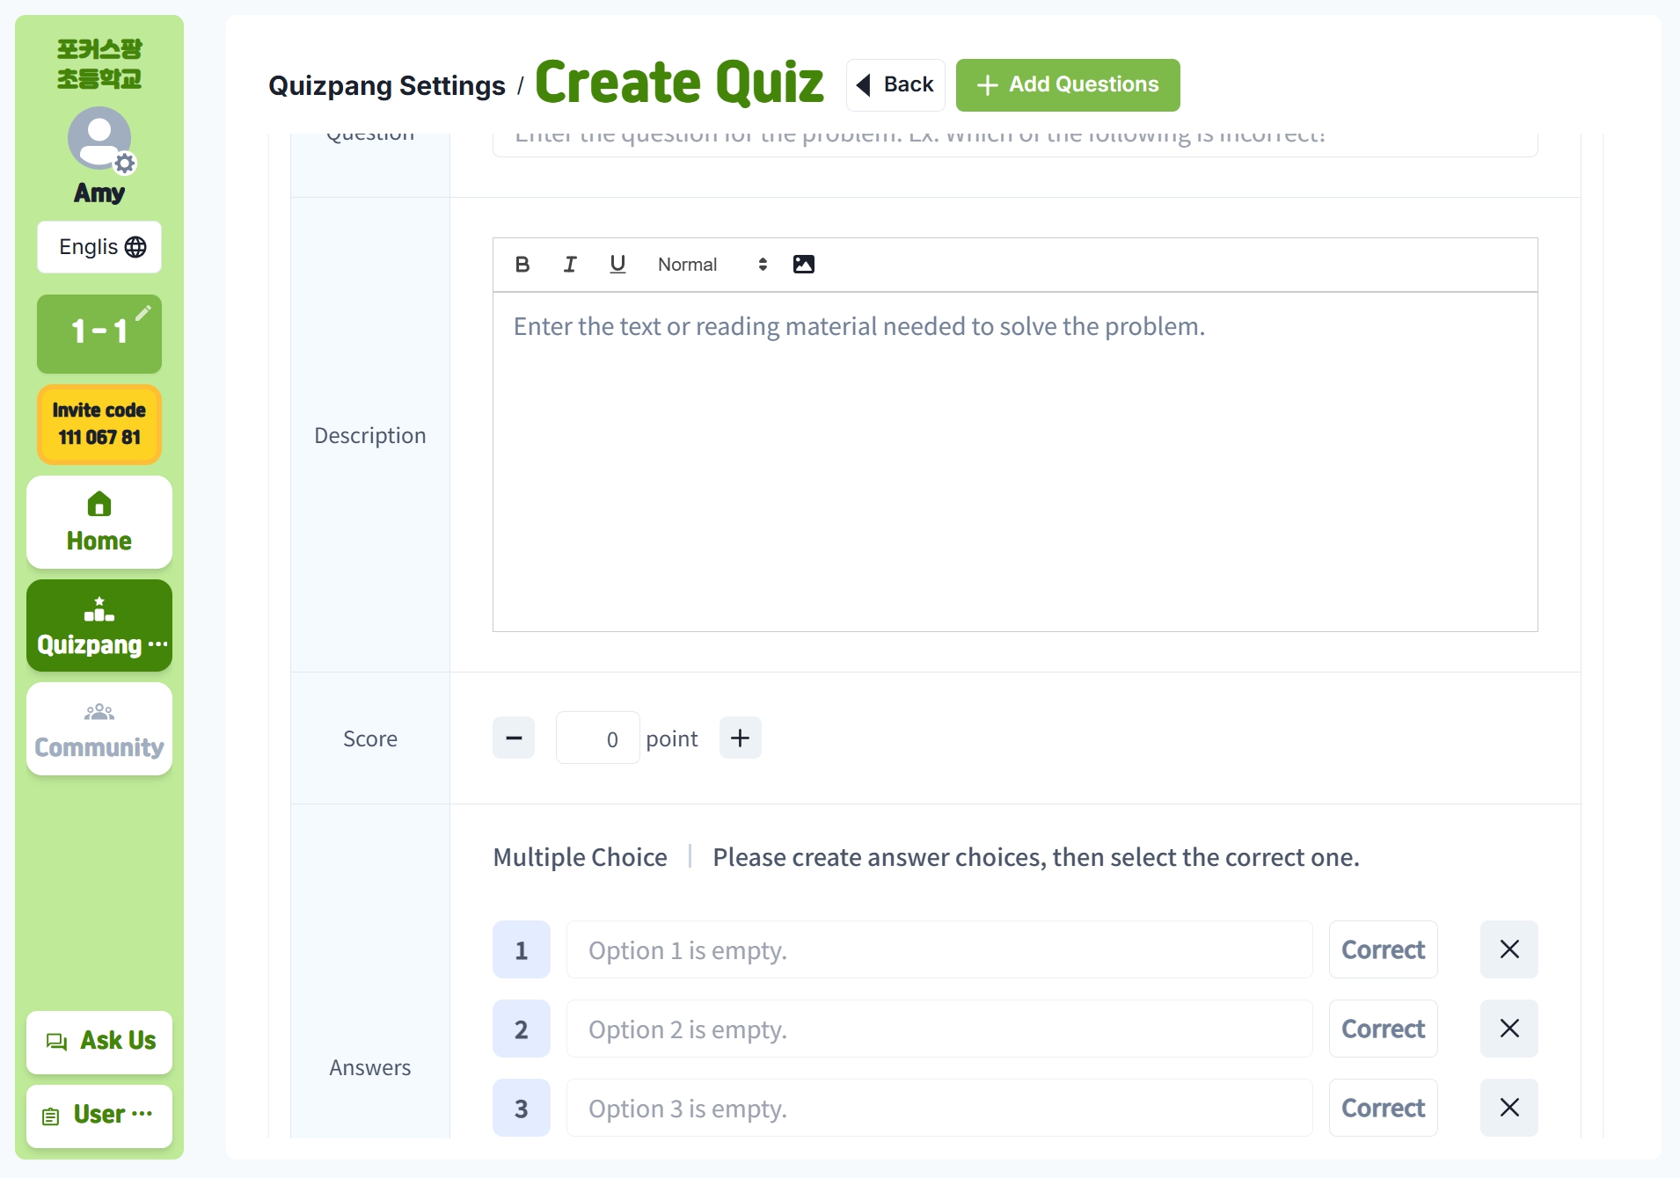Screen dimensions: 1680x1178
Task: Click the Add Questions button
Action: pyautogui.click(x=1068, y=85)
